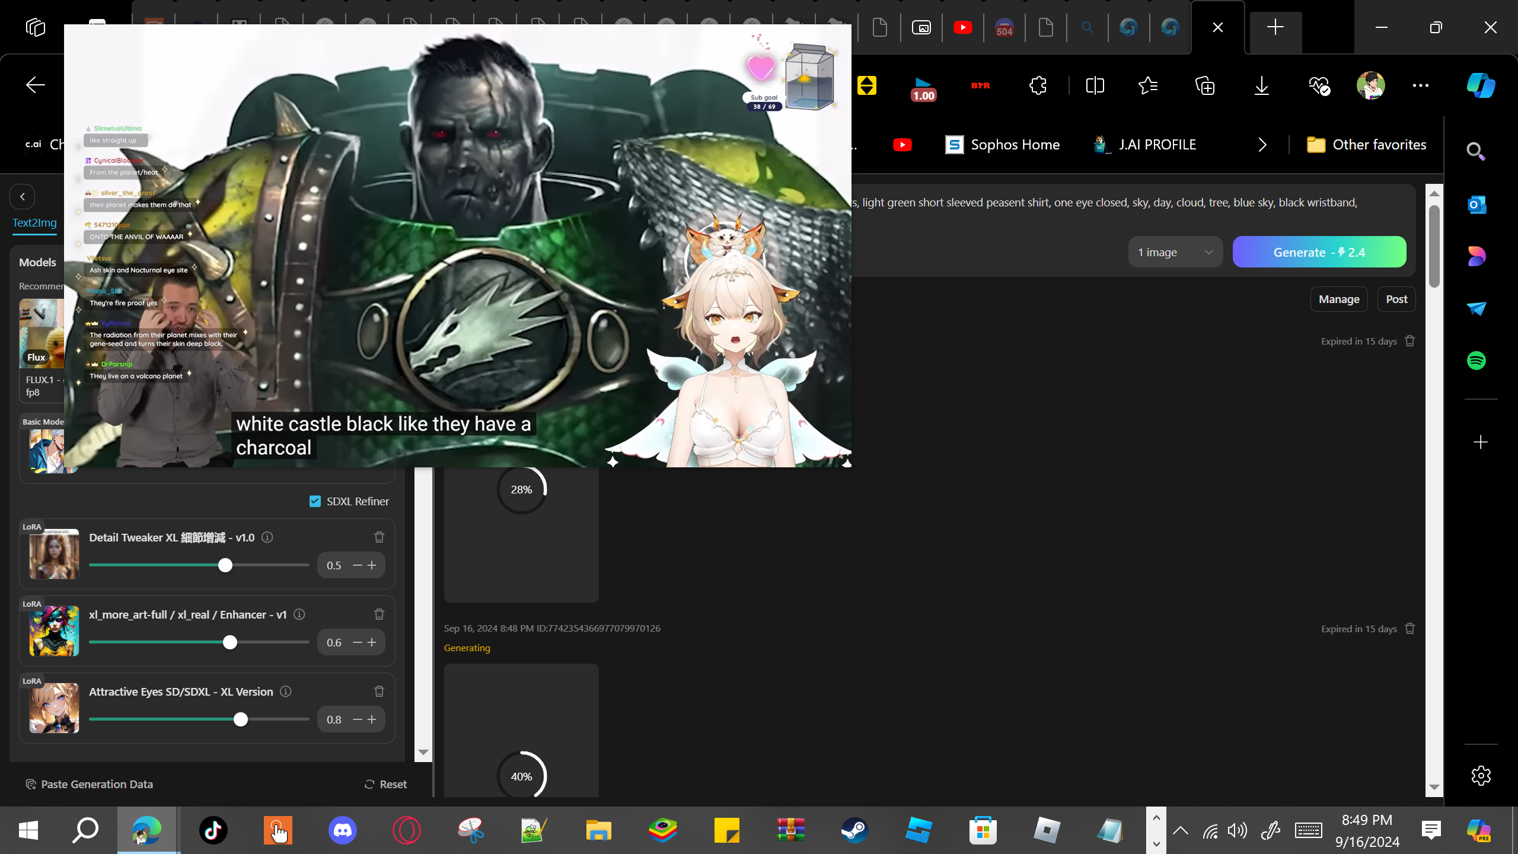Increase Detail Tweaker XL weight with plus
This screenshot has width=1518, height=854.
[372, 565]
